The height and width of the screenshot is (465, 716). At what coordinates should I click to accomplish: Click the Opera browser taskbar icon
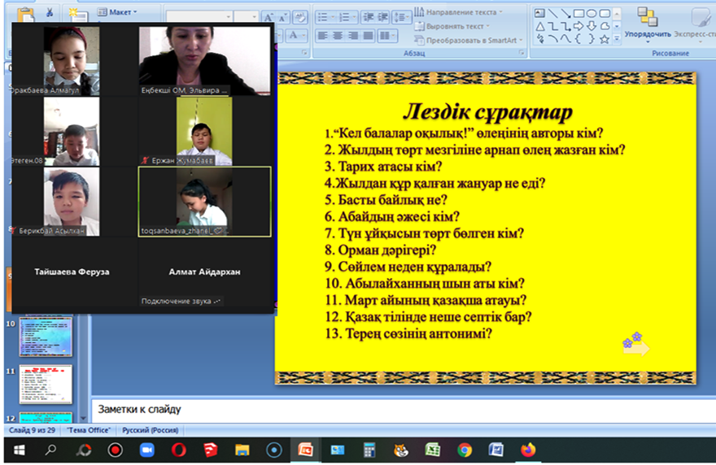tap(179, 450)
